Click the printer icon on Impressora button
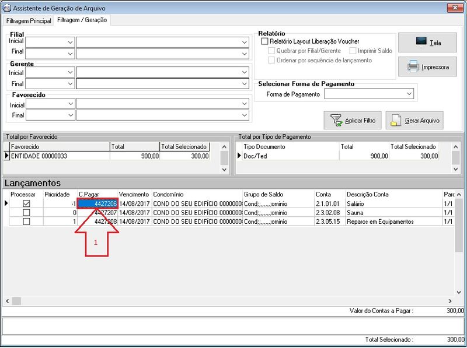The image size is (467, 348). (413, 66)
